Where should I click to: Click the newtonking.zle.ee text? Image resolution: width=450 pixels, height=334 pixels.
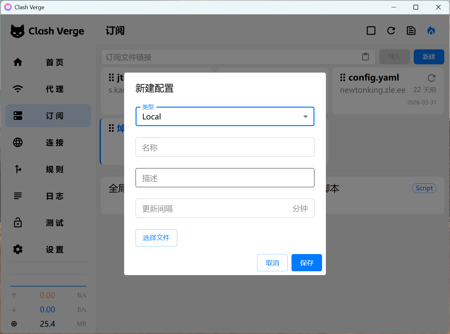373,90
